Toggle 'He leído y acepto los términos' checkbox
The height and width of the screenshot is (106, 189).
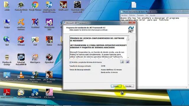tap(70, 62)
